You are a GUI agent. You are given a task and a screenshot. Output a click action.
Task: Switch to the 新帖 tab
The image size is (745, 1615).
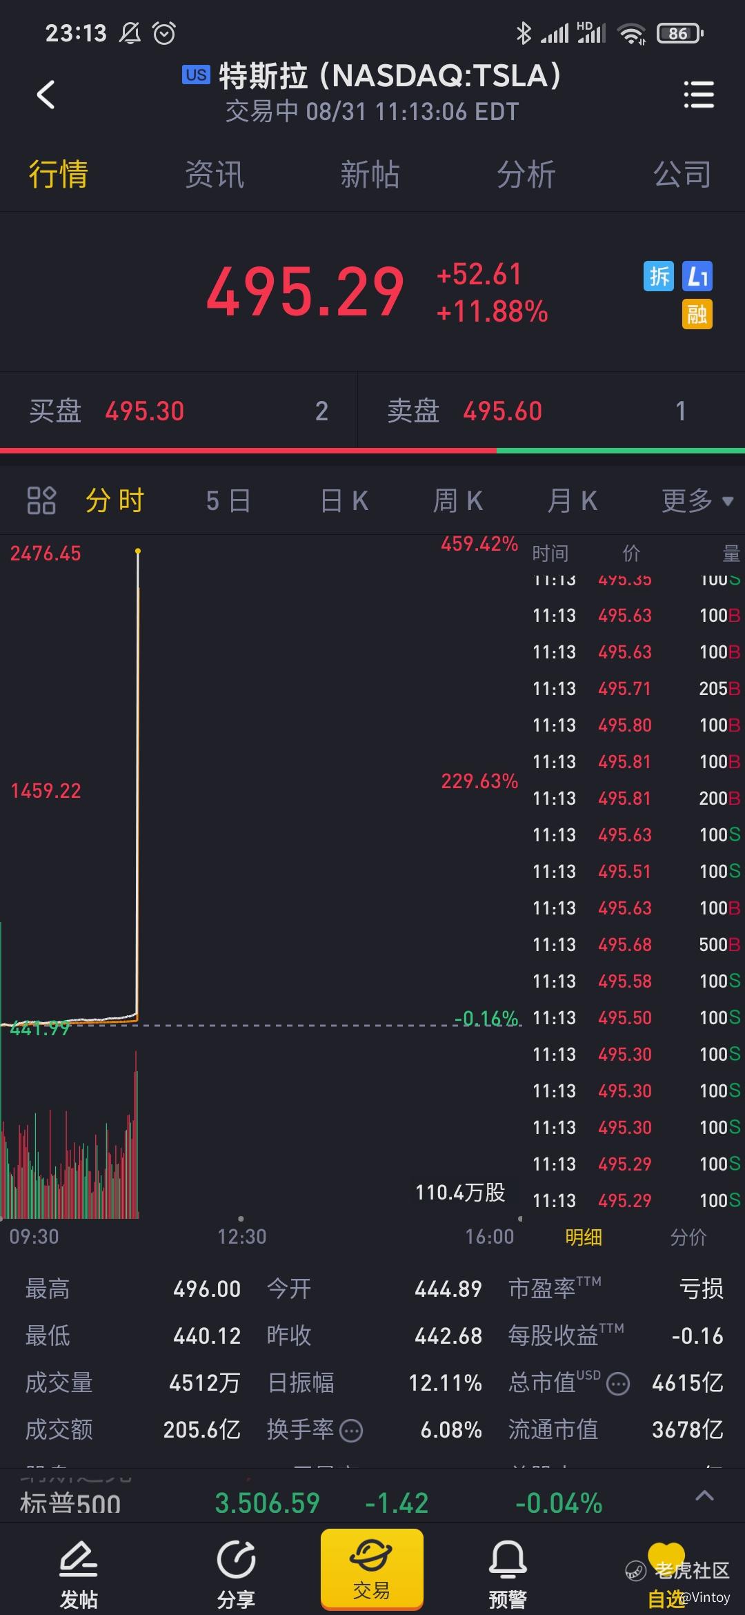click(x=370, y=174)
